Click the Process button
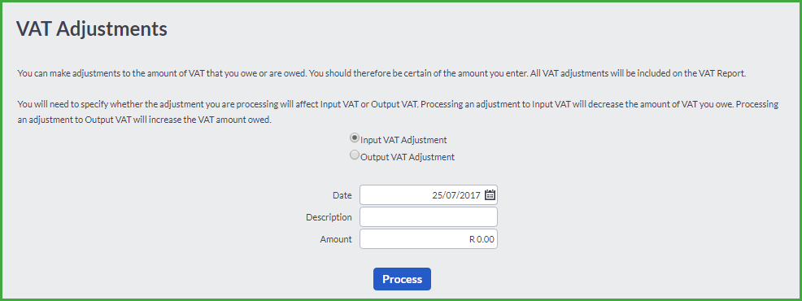This screenshot has height=301, width=802. pos(402,279)
